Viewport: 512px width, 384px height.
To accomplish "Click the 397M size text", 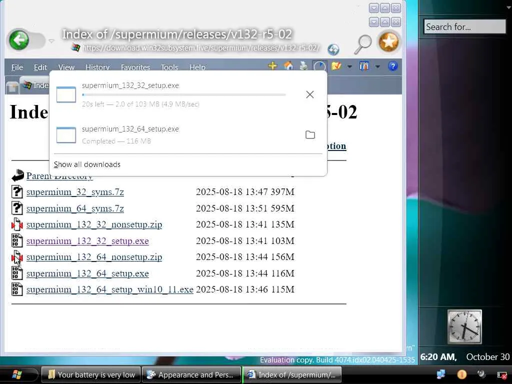I will 282,192.
